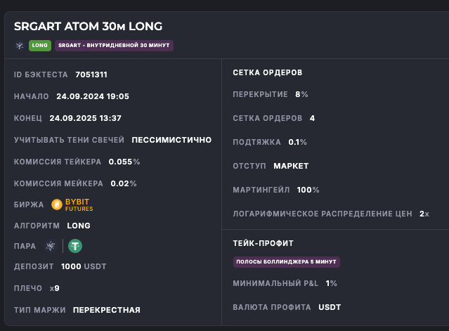
Task: Click the Bybit Futures logo text
Action: 79,205
